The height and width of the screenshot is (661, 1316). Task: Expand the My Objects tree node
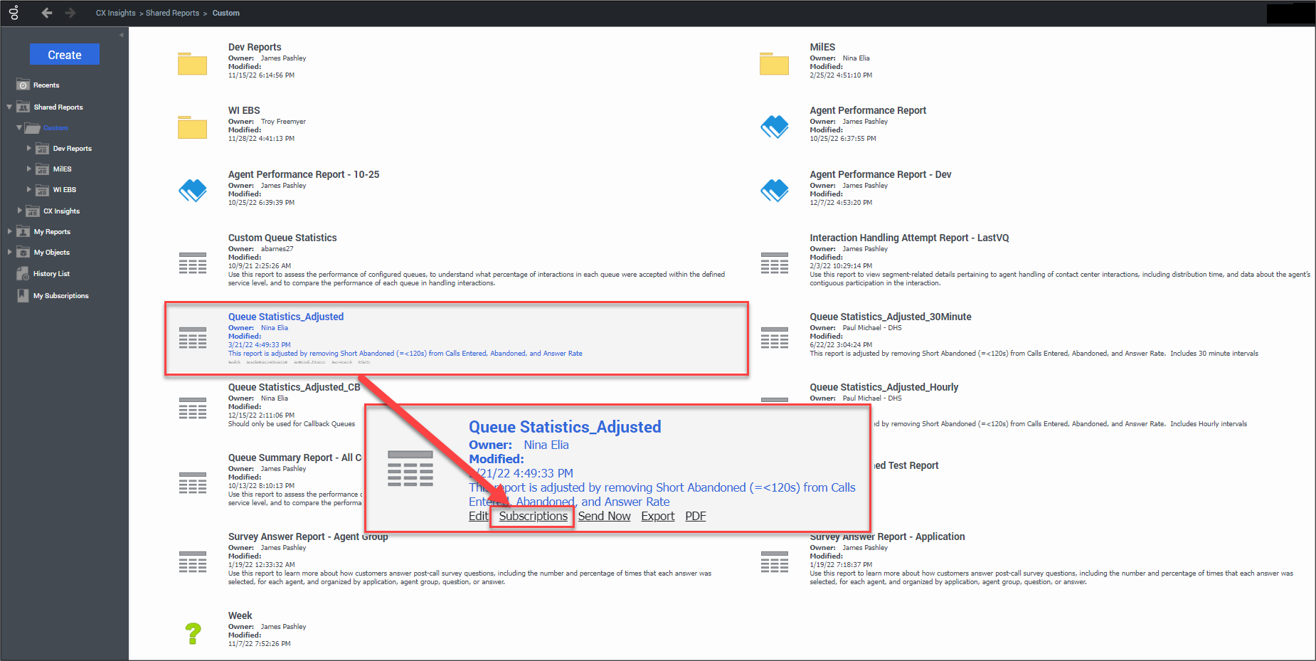[x=9, y=253]
